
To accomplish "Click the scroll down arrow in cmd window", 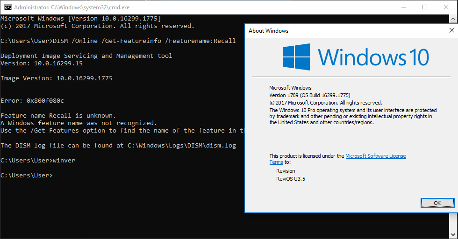I will pyautogui.click(x=453, y=234).
